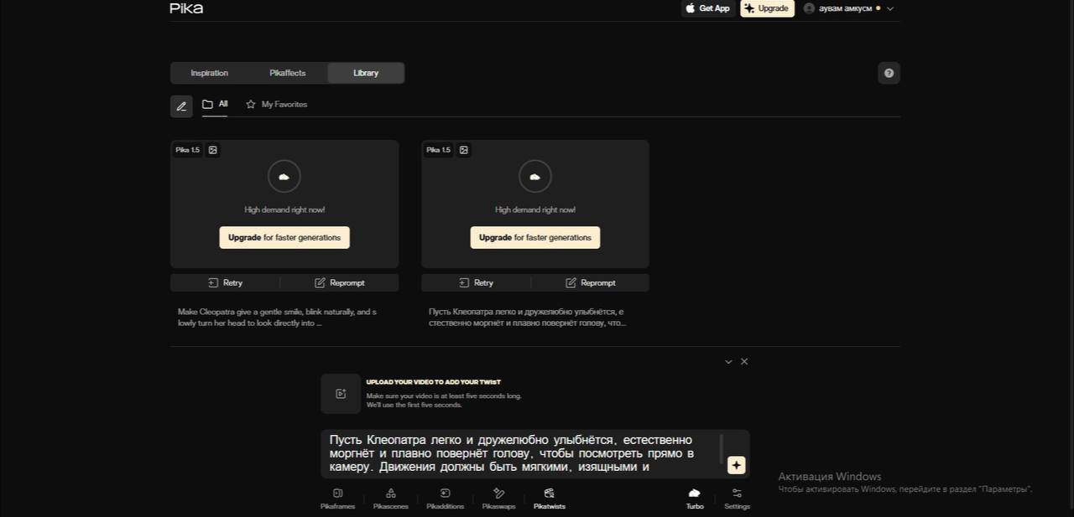1074x517 pixels.
Task: Click the 'Make Cleopatra give a gentle smile' text
Action: coord(278,317)
